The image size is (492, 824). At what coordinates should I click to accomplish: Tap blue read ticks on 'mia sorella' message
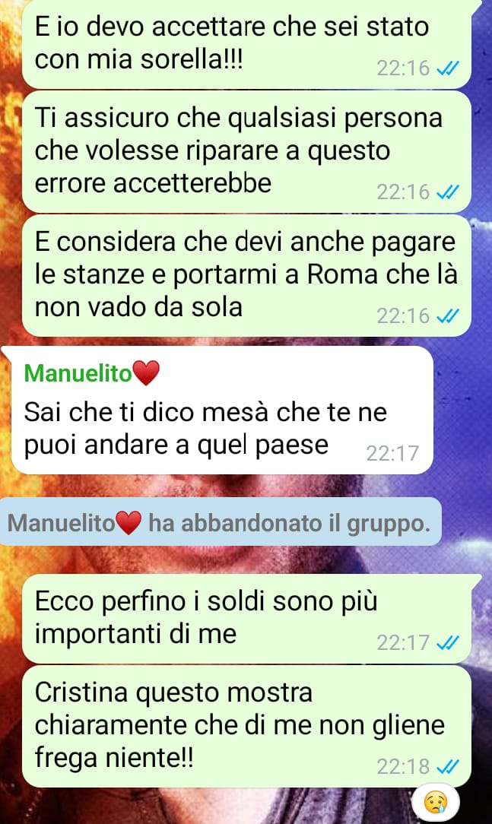(448, 68)
